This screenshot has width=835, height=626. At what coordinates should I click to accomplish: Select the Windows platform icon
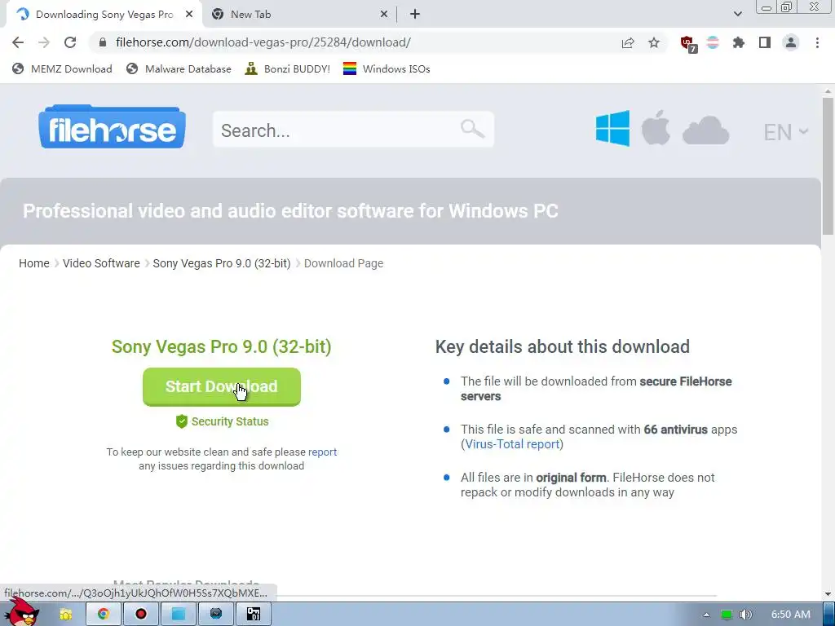612,128
